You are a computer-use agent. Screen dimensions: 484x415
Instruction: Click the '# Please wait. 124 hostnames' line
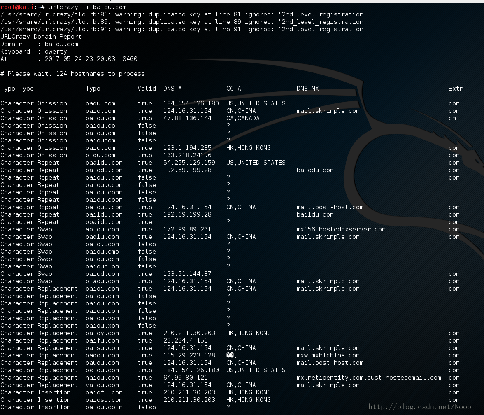click(x=72, y=73)
